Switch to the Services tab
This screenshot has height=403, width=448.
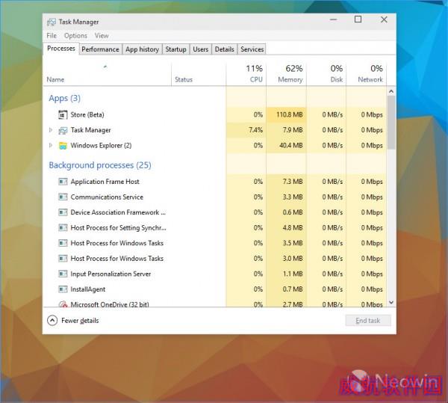click(x=252, y=49)
